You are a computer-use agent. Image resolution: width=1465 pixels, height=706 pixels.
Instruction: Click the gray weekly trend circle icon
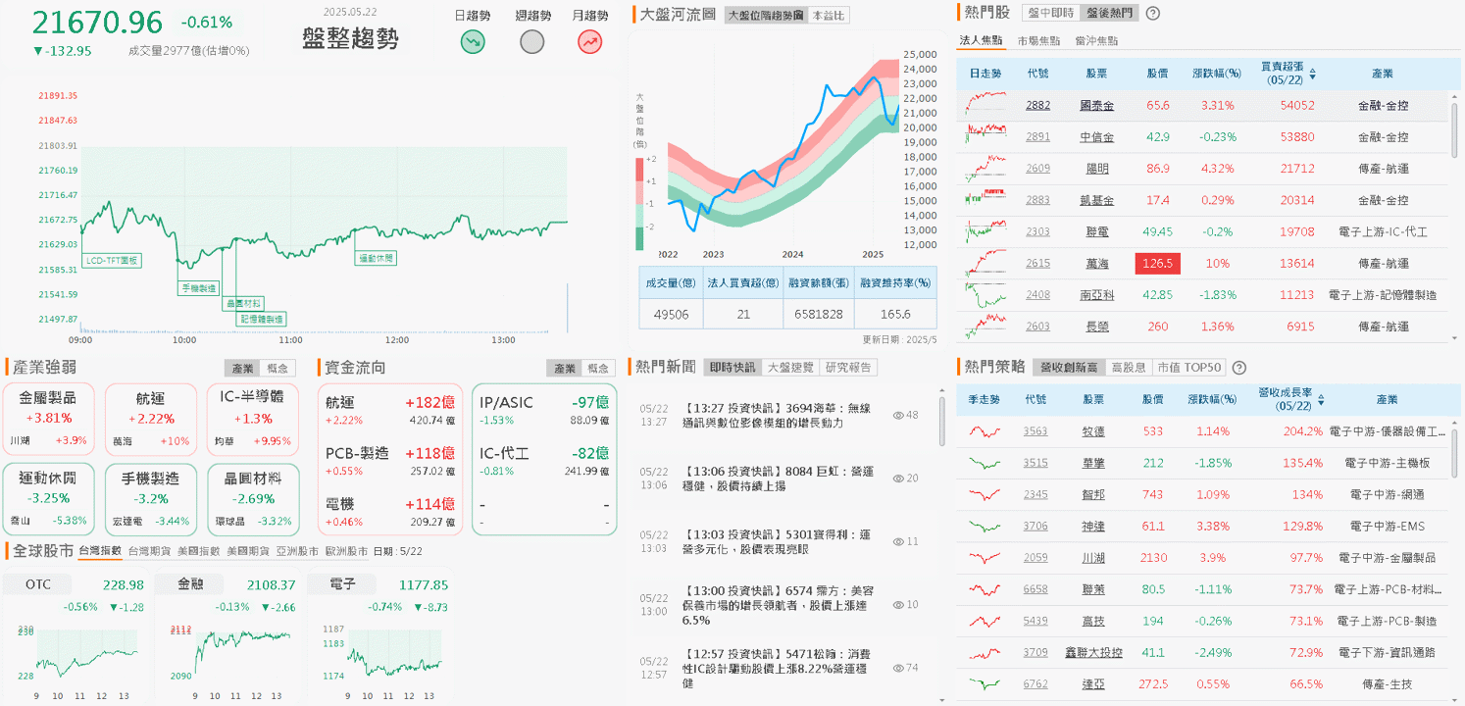(531, 42)
